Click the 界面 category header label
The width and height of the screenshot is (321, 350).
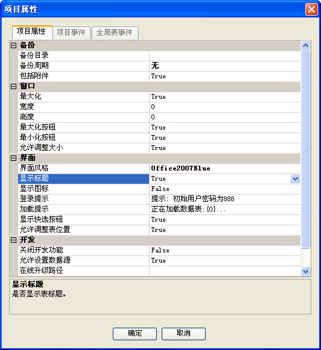click(27, 158)
